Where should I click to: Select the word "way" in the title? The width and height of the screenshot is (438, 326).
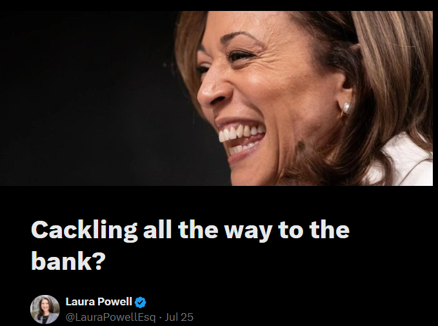[x=248, y=231]
